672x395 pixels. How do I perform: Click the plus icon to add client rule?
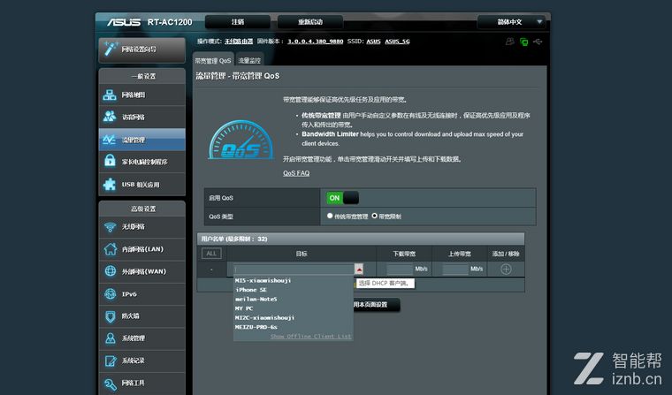506,269
